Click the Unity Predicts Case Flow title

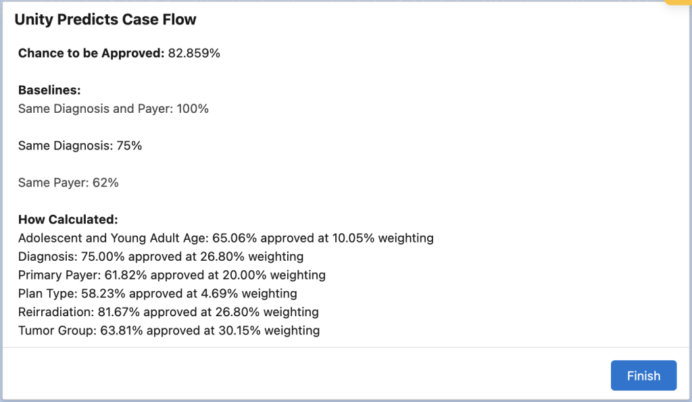tap(105, 20)
